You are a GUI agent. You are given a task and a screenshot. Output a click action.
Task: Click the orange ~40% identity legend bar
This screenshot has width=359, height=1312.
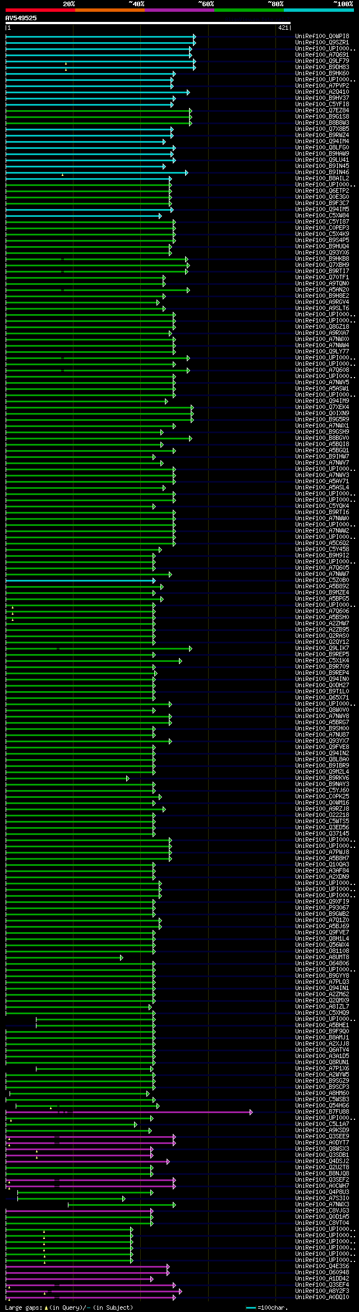(x=110, y=10)
